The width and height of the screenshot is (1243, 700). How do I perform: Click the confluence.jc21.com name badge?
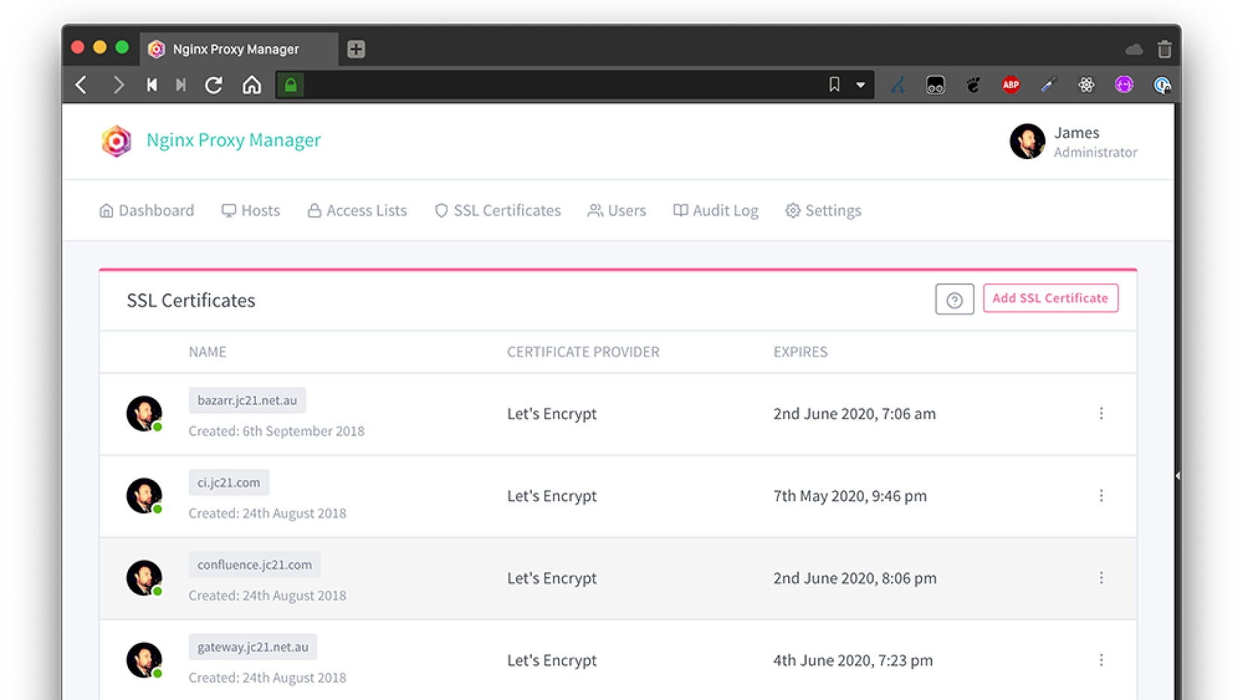coord(254,564)
